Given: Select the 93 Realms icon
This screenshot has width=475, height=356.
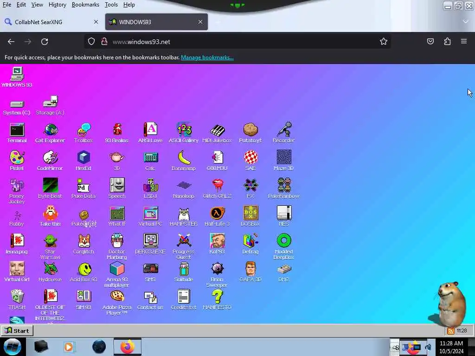Looking at the screenshot, I should pos(117,133).
